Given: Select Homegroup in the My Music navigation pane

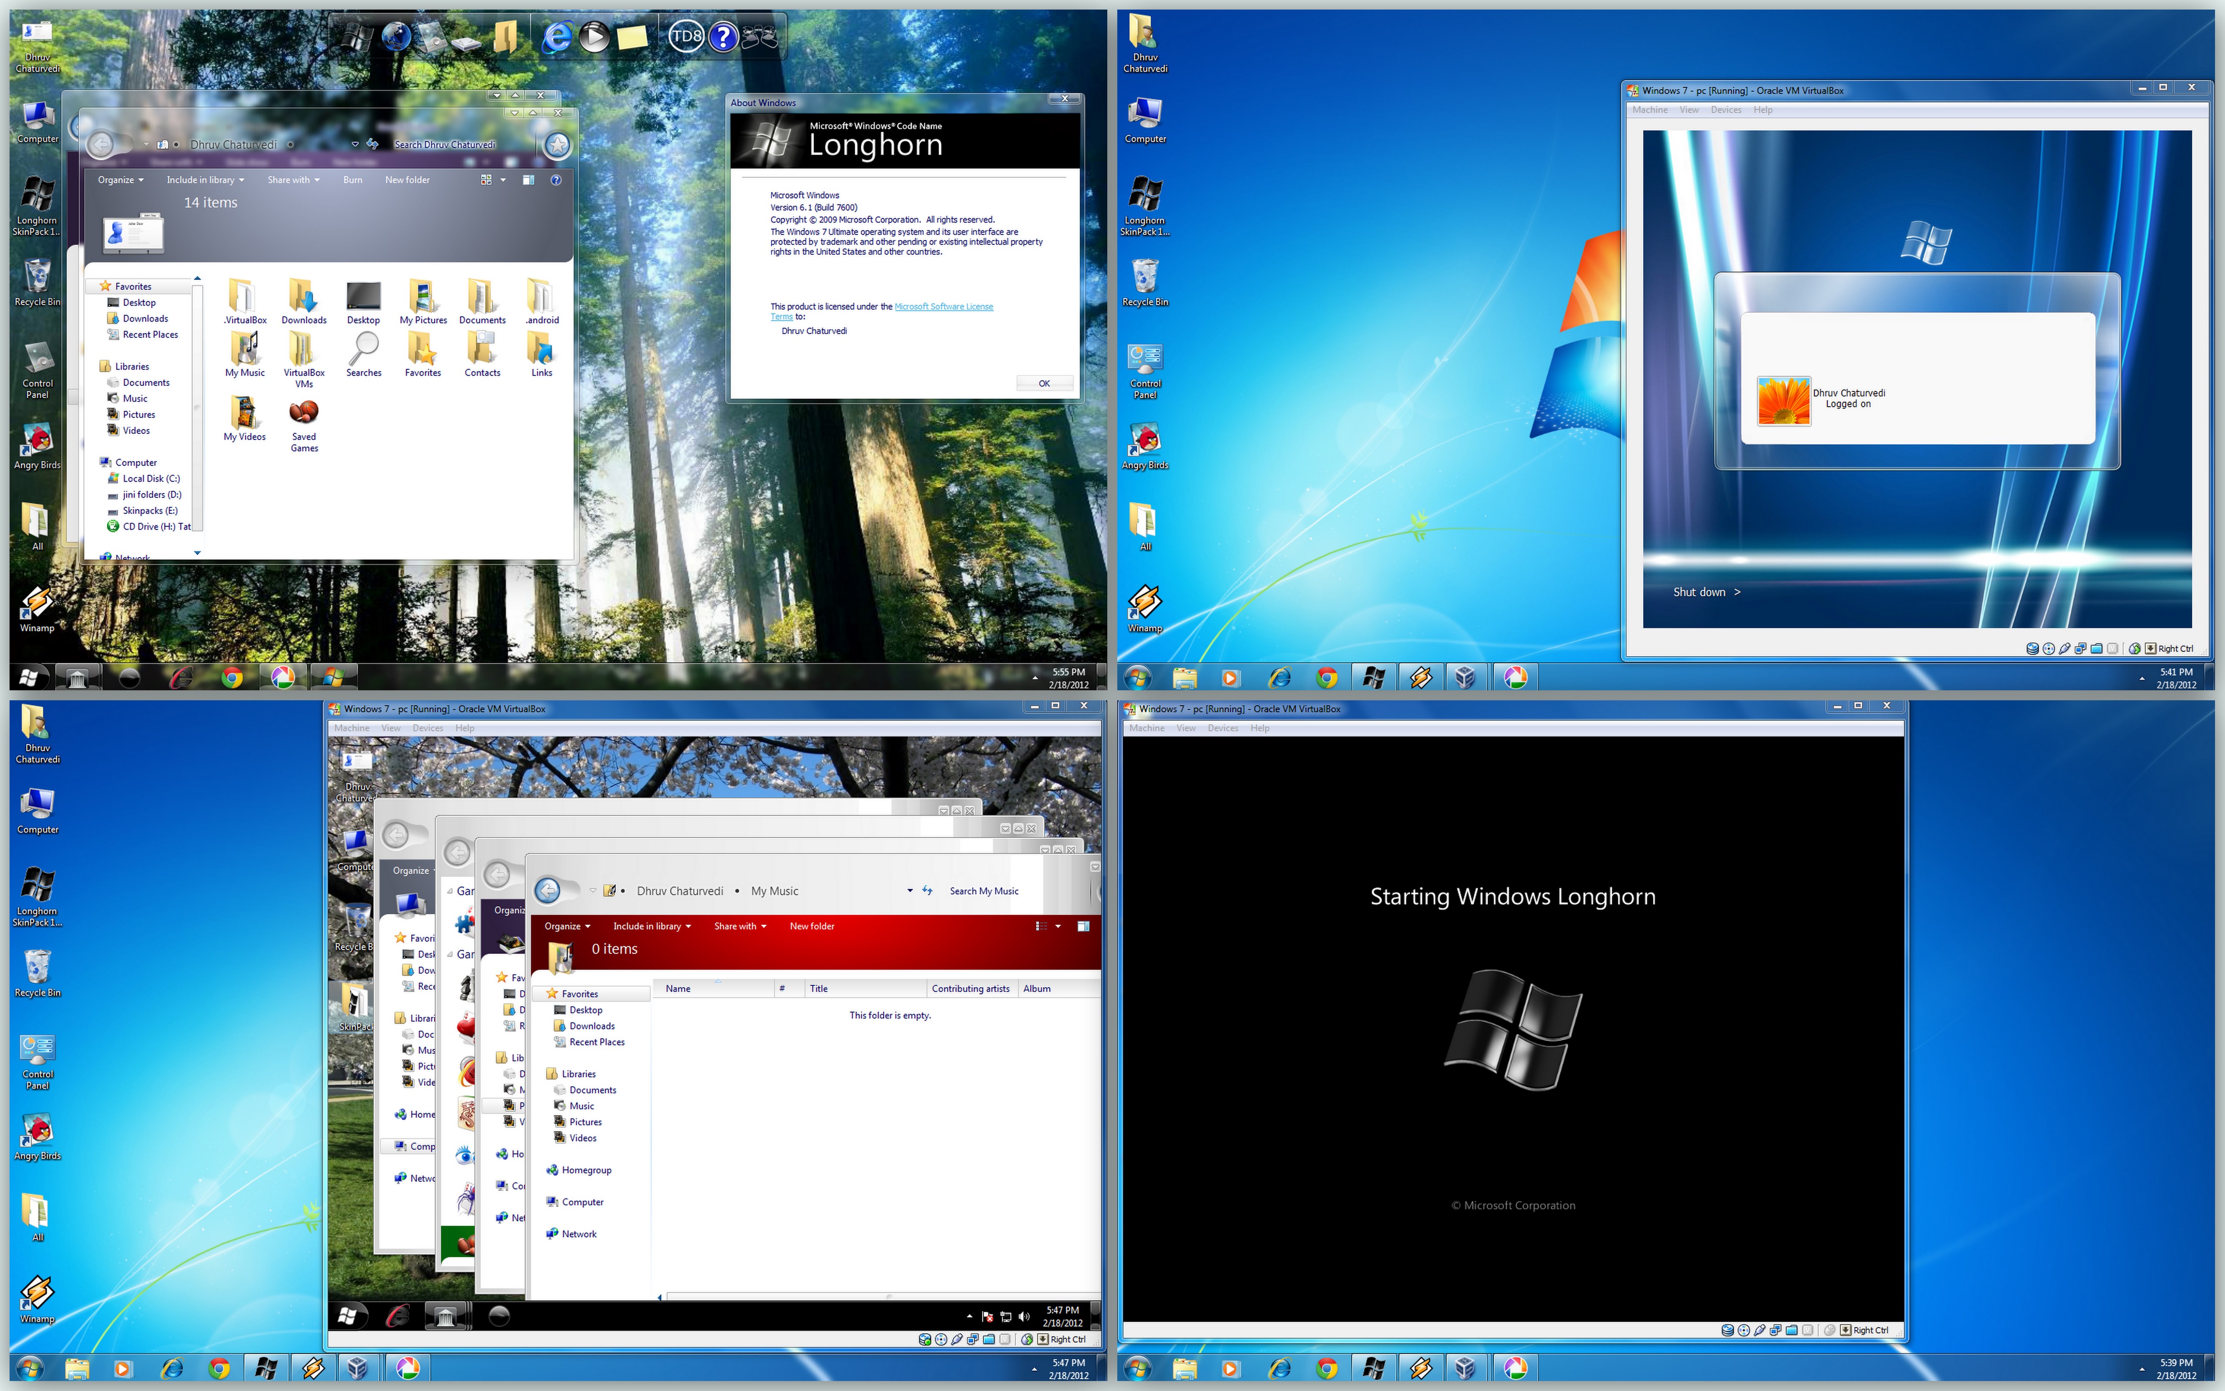Looking at the screenshot, I should tap(579, 1170).
